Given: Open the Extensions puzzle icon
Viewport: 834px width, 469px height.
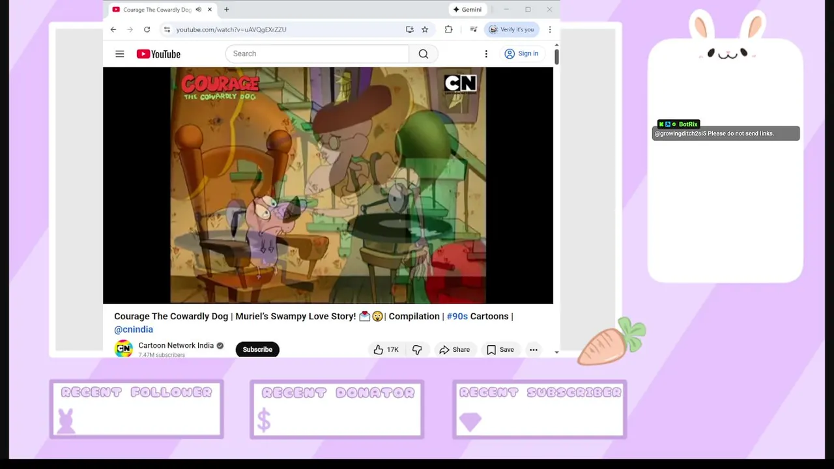Looking at the screenshot, I should (448, 29).
